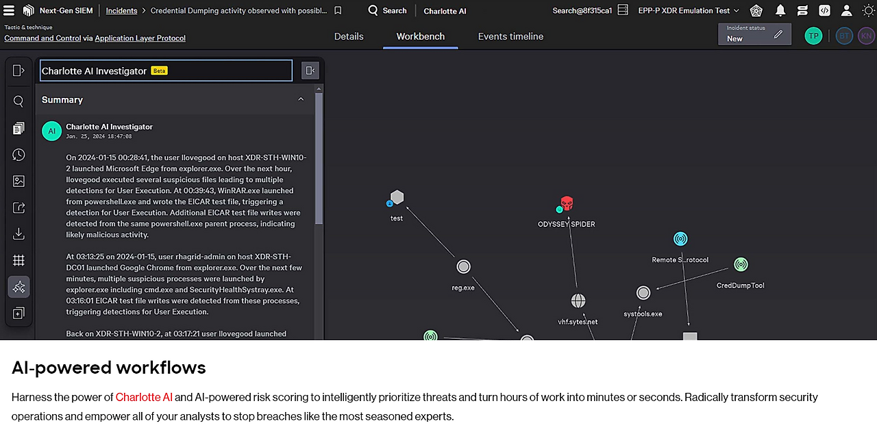Expand the workbench sidebar panel icon
877x436 pixels.
tap(18, 70)
